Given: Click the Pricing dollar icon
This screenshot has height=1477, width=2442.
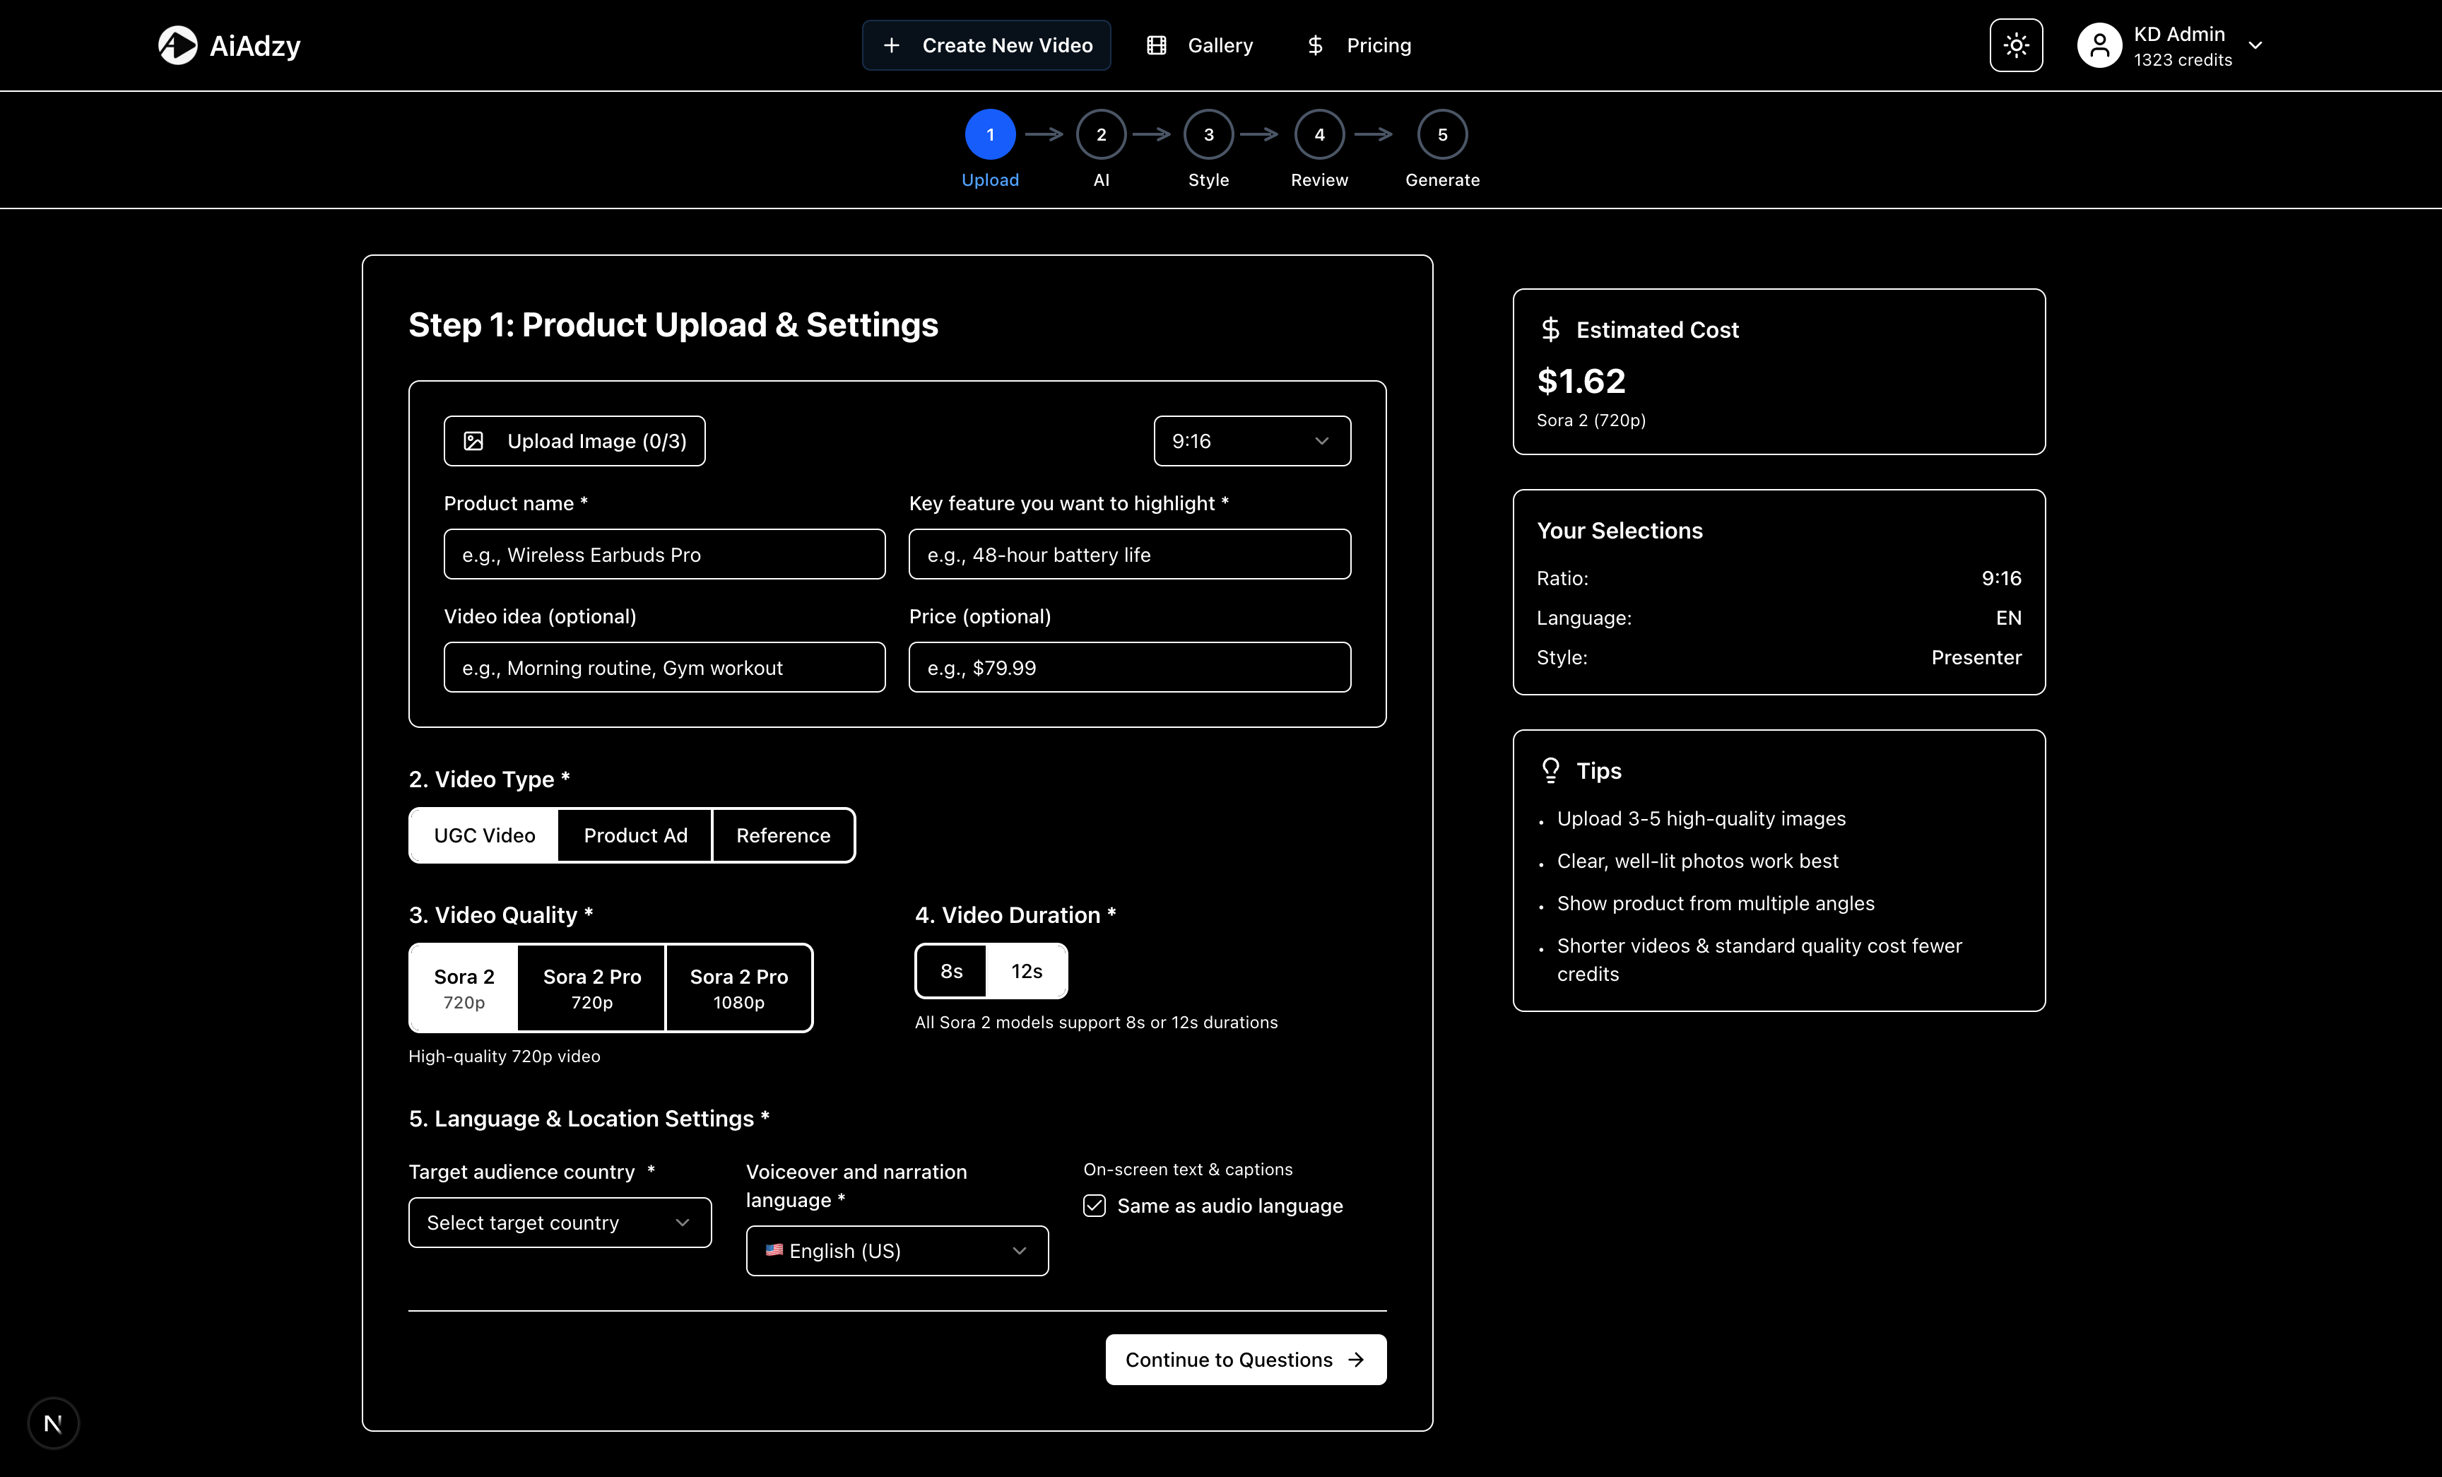Looking at the screenshot, I should [1314, 45].
